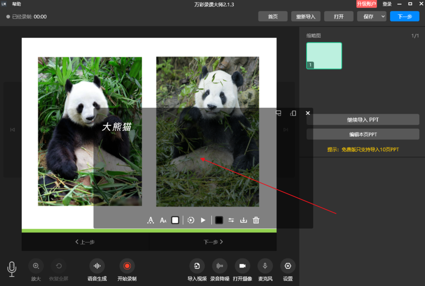The height and width of the screenshot is (286, 425).
Task: Toggle the 麦克风 microphone button
Action: [265, 266]
